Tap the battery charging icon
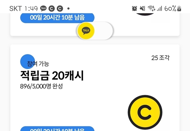The width and height of the screenshot is (190, 131). point(179,9)
